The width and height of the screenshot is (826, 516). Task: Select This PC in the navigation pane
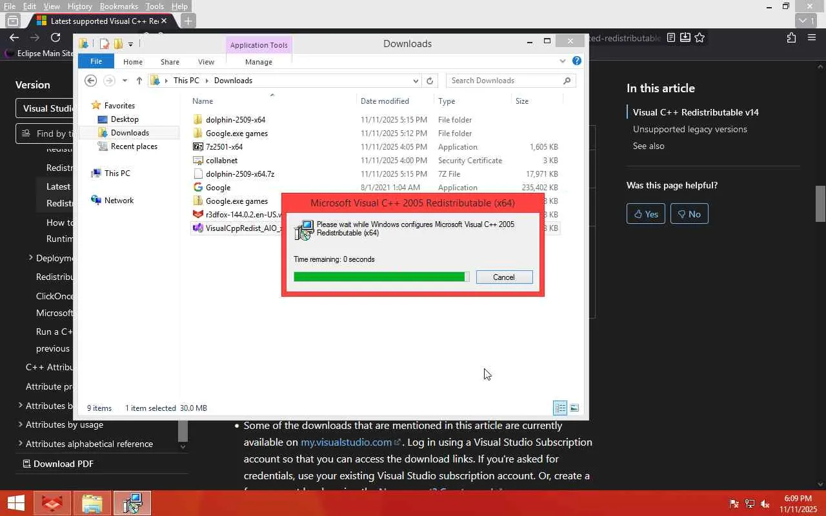[117, 174]
